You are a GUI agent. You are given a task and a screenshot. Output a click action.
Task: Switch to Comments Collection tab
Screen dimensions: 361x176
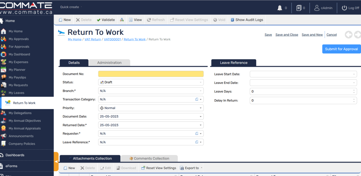coord(151,158)
